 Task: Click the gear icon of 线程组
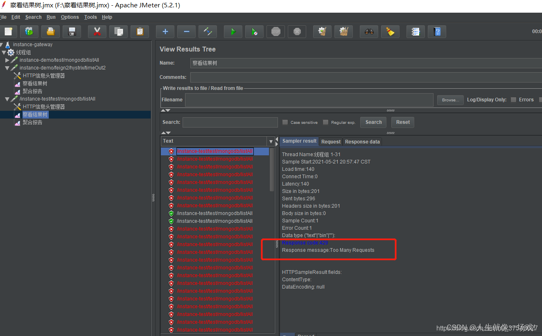click(11, 52)
